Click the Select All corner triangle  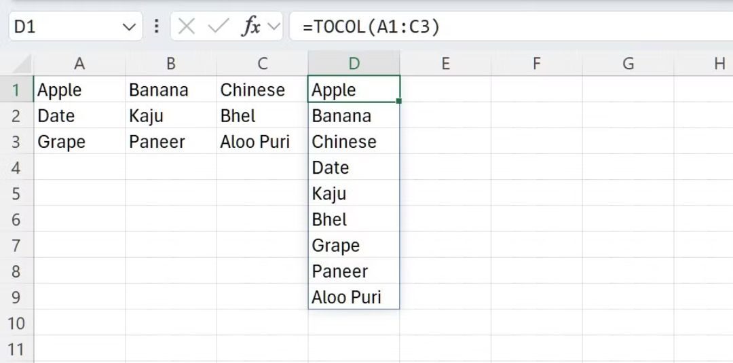(x=22, y=64)
